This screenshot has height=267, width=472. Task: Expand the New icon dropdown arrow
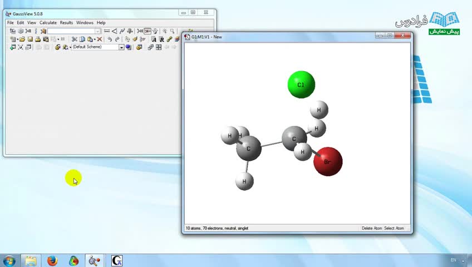coord(17,39)
